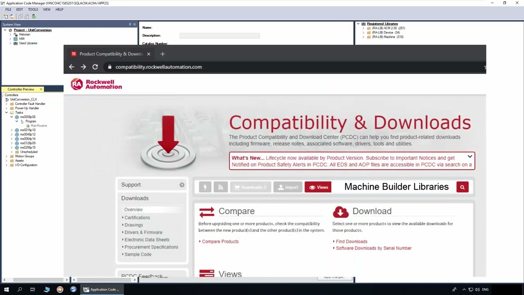Screen dimensions: 524x295
Task: Click the Rockwell Automation logo
Action: point(97,84)
